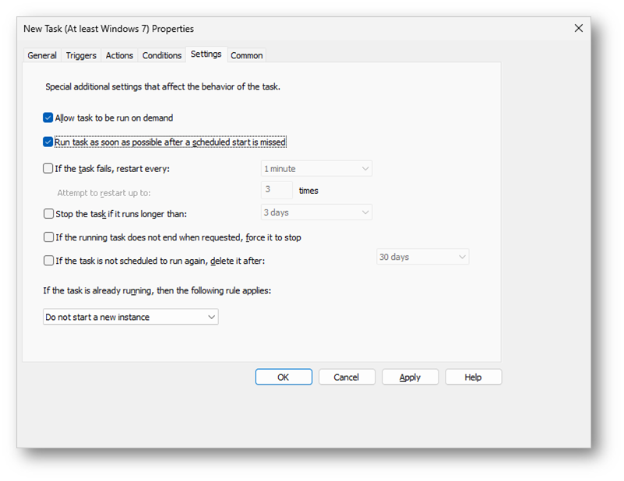Click the OK button
Image resolution: width=624 pixels, height=481 pixels.
point(284,377)
